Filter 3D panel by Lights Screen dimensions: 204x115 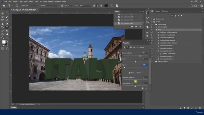click(x=182, y=16)
